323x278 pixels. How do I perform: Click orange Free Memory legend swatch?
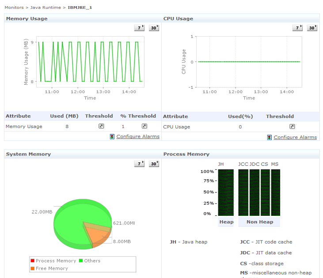tap(33, 268)
